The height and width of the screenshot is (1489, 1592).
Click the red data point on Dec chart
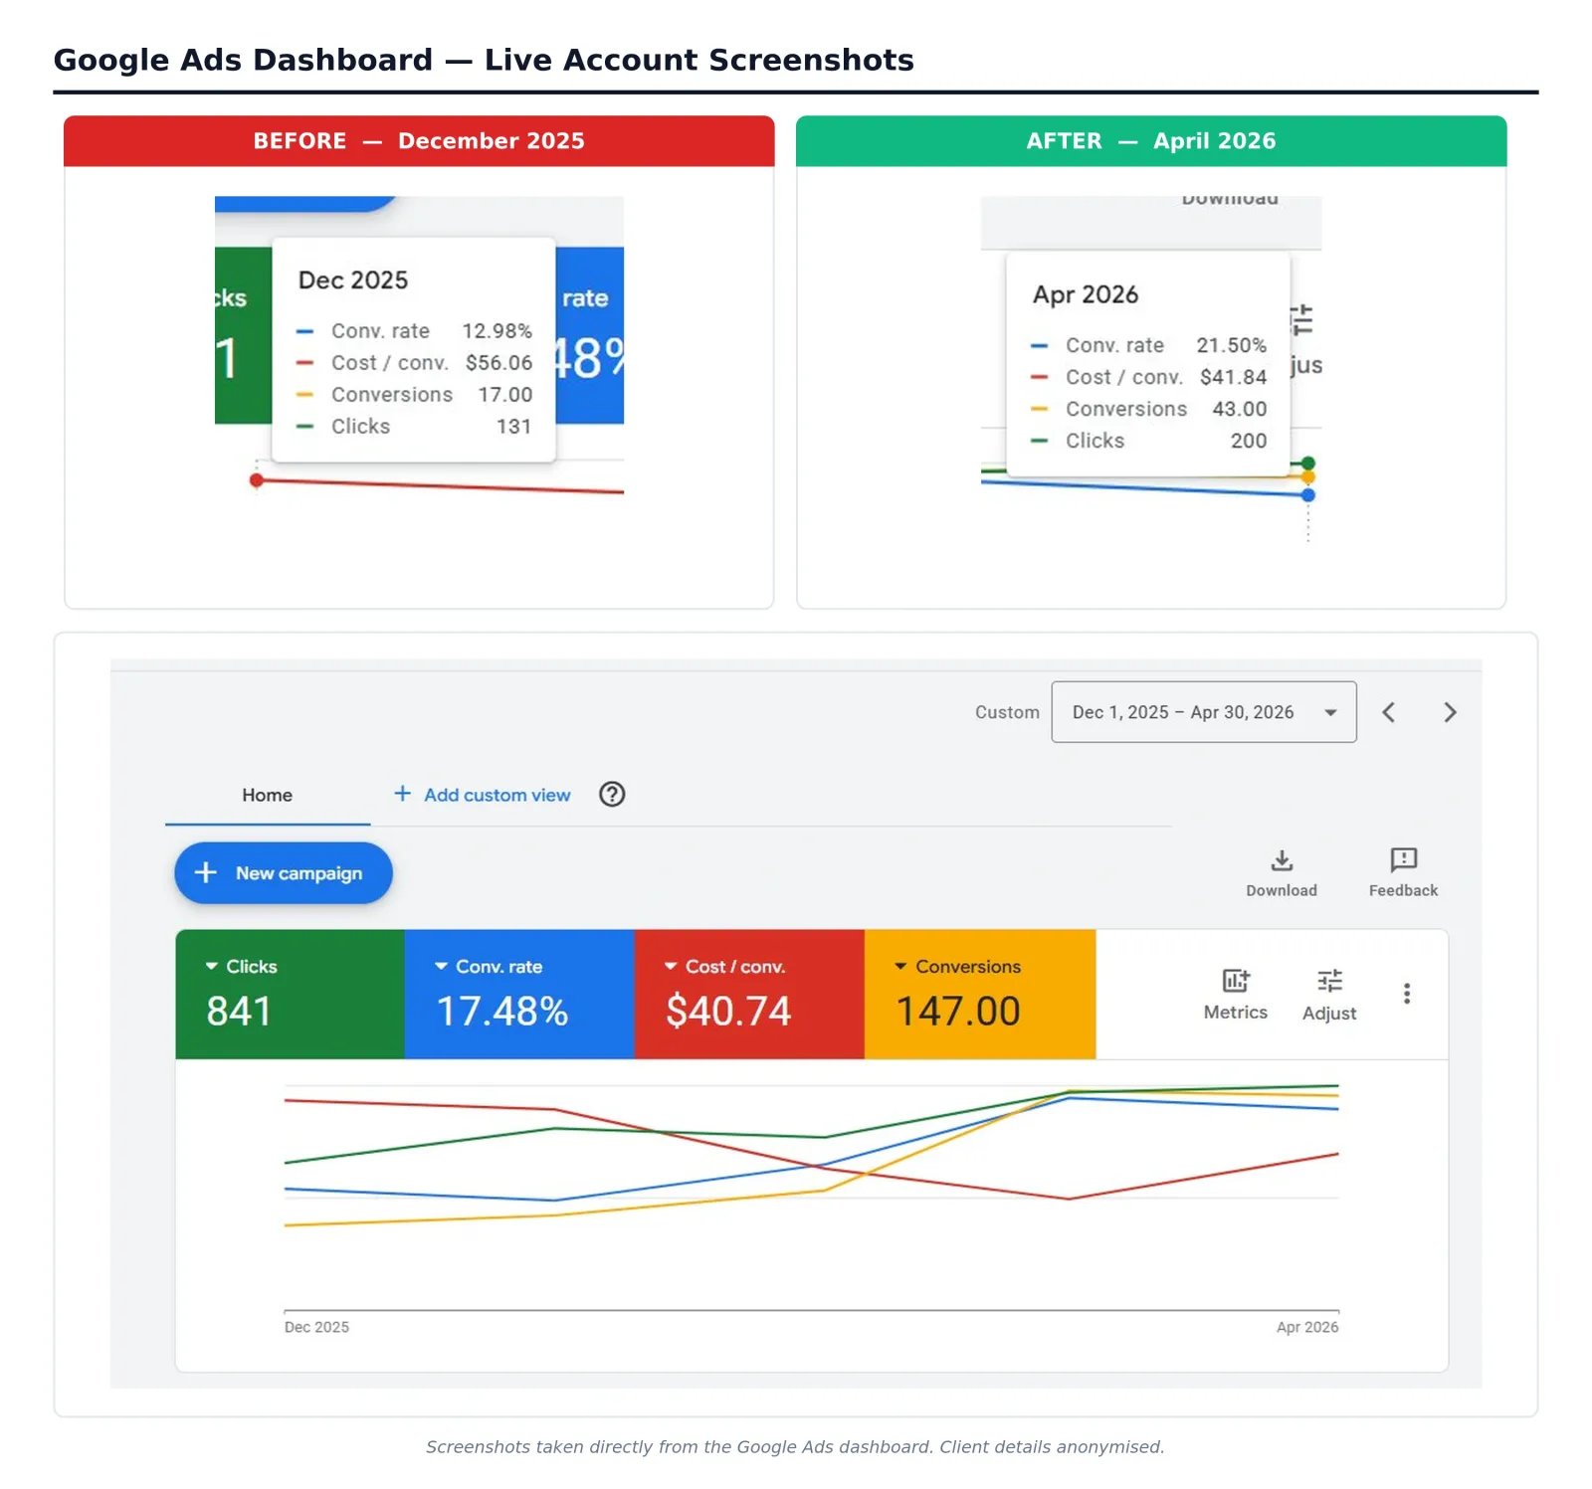(x=257, y=480)
